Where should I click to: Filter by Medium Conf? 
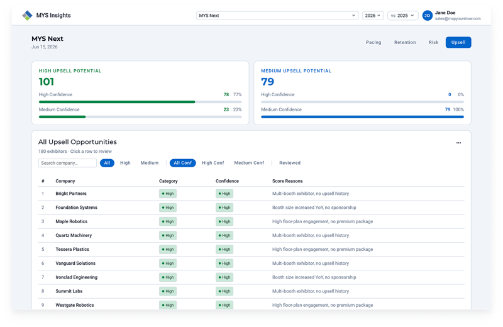pyautogui.click(x=249, y=163)
